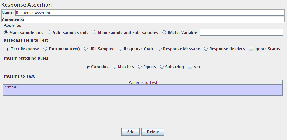Choose Substring matching rule
The width and height of the screenshot is (287, 140).
[x=162, y=67]
